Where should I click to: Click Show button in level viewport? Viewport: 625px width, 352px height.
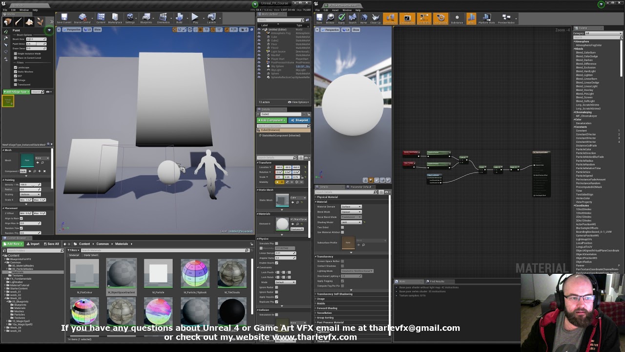tap(97, 30)
